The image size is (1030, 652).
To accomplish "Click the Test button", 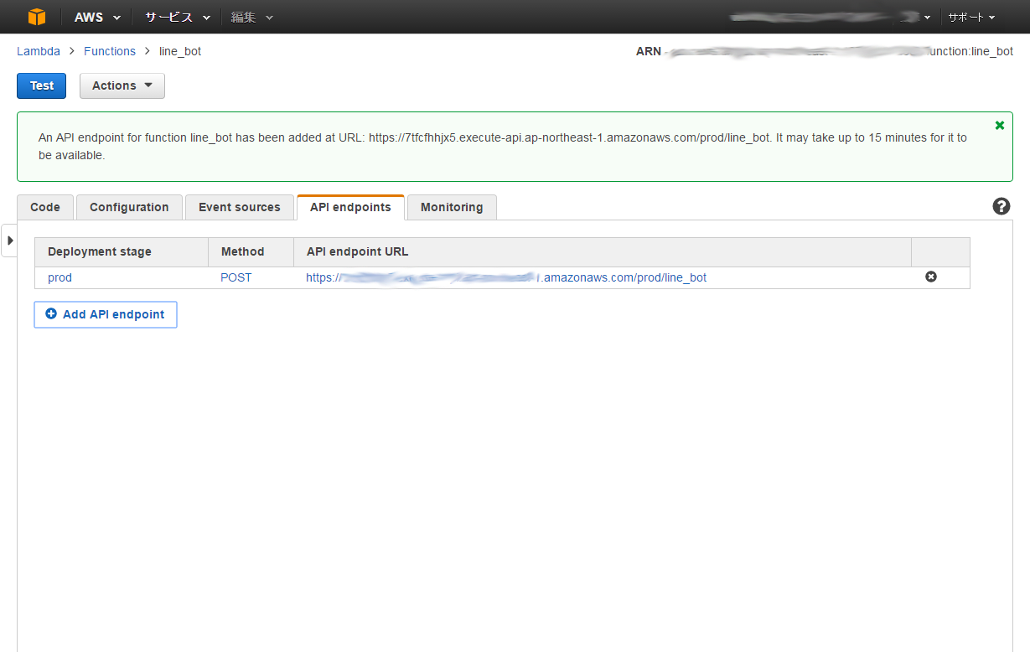I will (41, 85).
